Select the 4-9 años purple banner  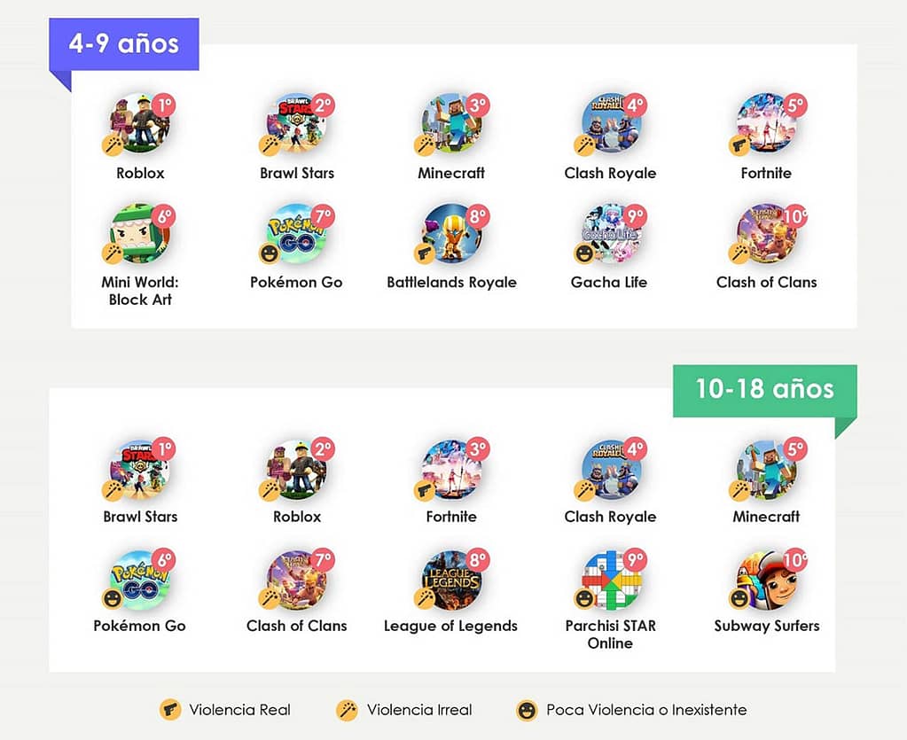(x=124, y=44)
